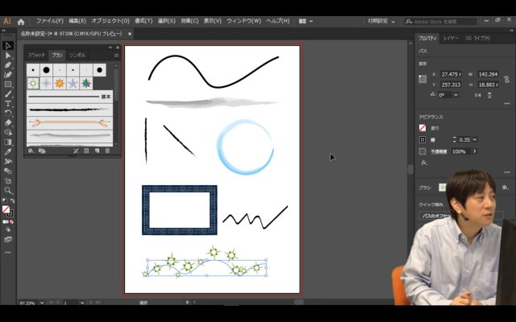Open the 編集(E) menu
This screenshot has width=516, height=322.
pyautogui.click(x=77, y=21)
